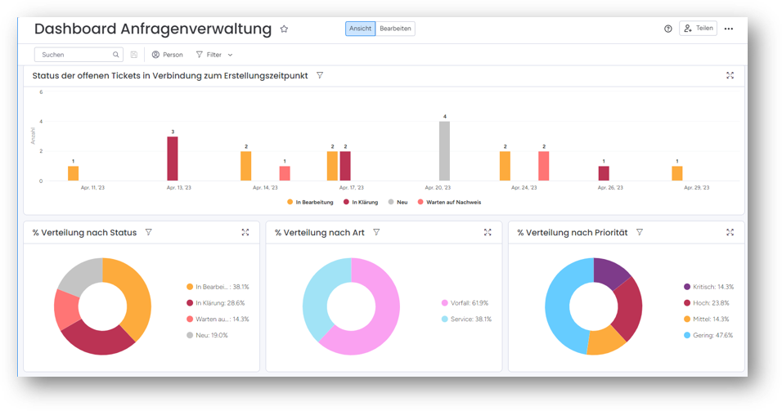Screen dimensions: 782x411
Task: Open filter of the Status der offenen Tickets widget
Action: click(320, 76)
